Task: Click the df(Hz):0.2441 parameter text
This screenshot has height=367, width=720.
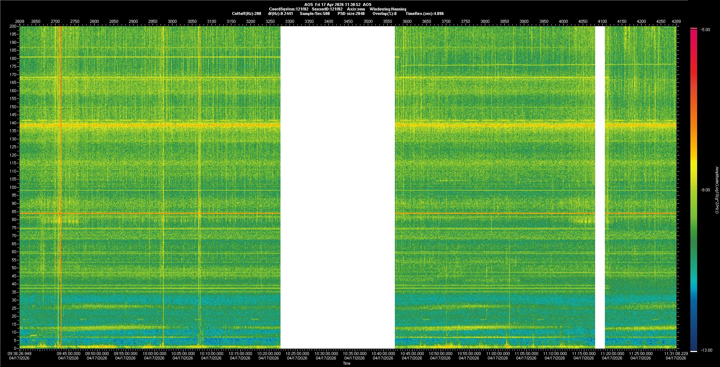Action: (x=280, y=13)
